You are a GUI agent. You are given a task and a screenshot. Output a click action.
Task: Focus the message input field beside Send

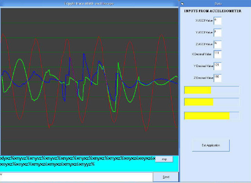click(x=76, y=177)
